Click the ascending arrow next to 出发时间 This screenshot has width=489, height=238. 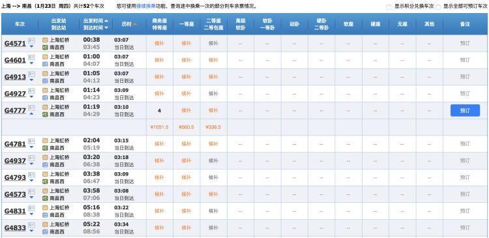coord(106,21)
